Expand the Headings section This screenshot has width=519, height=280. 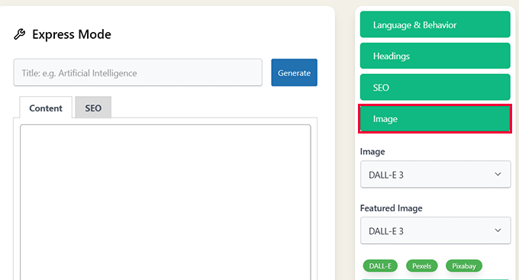click(x=435, y=56)
